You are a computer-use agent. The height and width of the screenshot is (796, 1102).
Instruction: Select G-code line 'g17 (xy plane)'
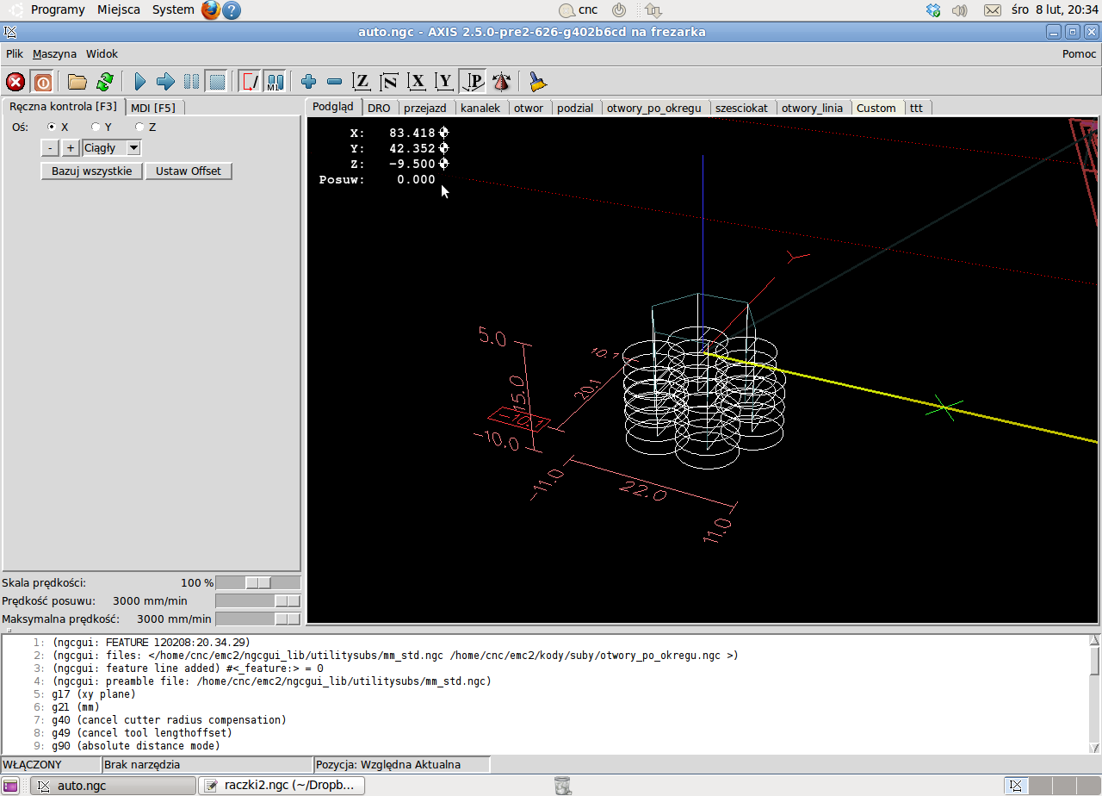(94, 693)
